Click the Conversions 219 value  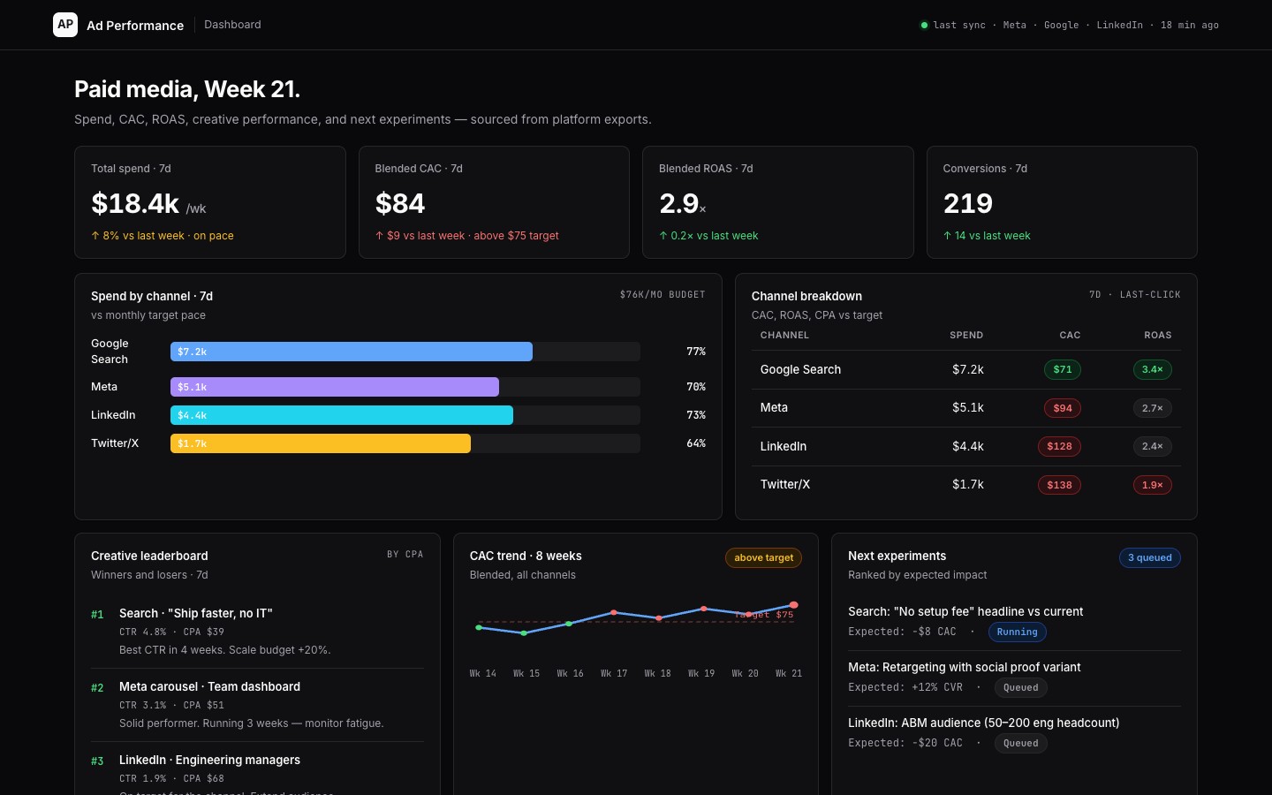click(968, 203)
